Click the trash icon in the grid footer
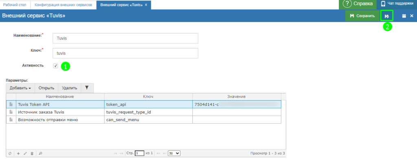The image size is (417, 167). point(32,154)
